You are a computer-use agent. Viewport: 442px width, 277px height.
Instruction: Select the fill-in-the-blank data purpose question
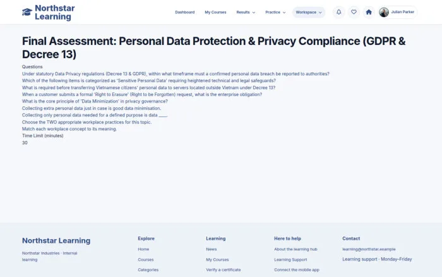[x=95, y=115]
